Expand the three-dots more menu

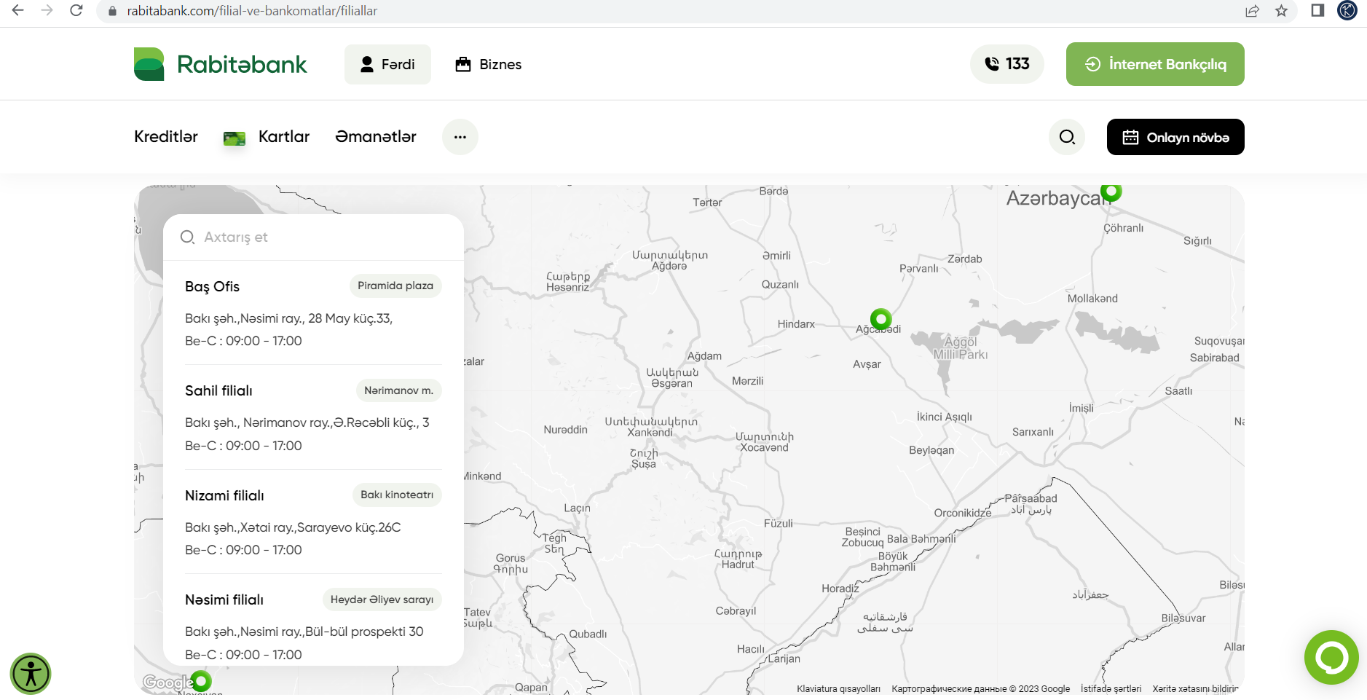pyautogui.click(x=460, y=137)
